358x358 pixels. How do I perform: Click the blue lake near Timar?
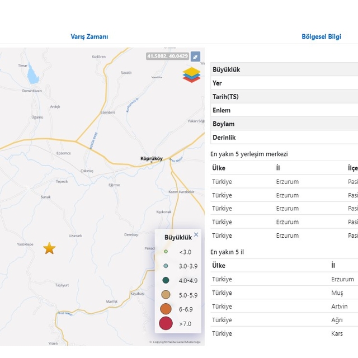click(x=33, y=73)
